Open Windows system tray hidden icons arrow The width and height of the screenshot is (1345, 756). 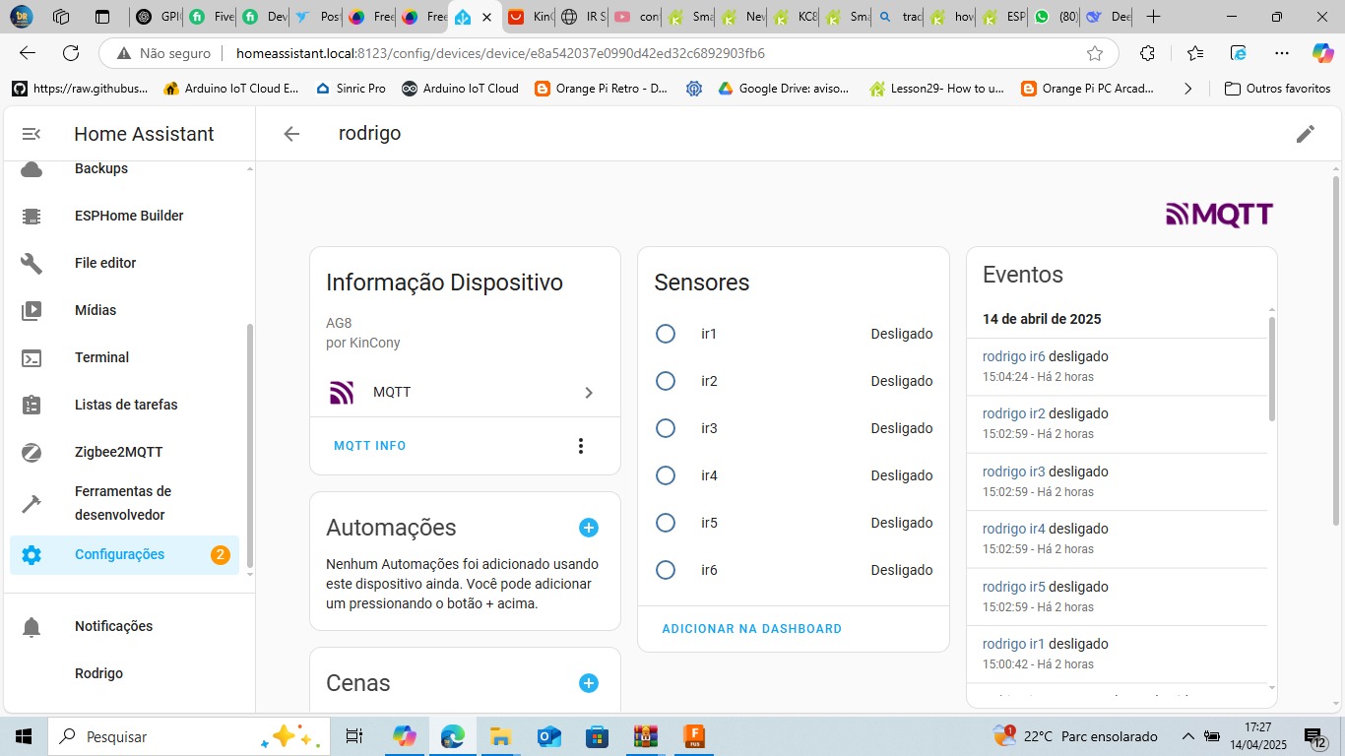pyautogui.click(x=1187, y=736)
